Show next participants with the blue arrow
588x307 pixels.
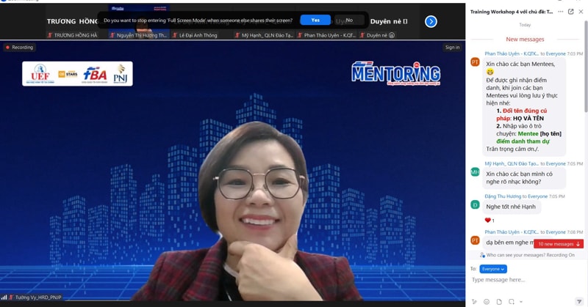coord(431,21)
